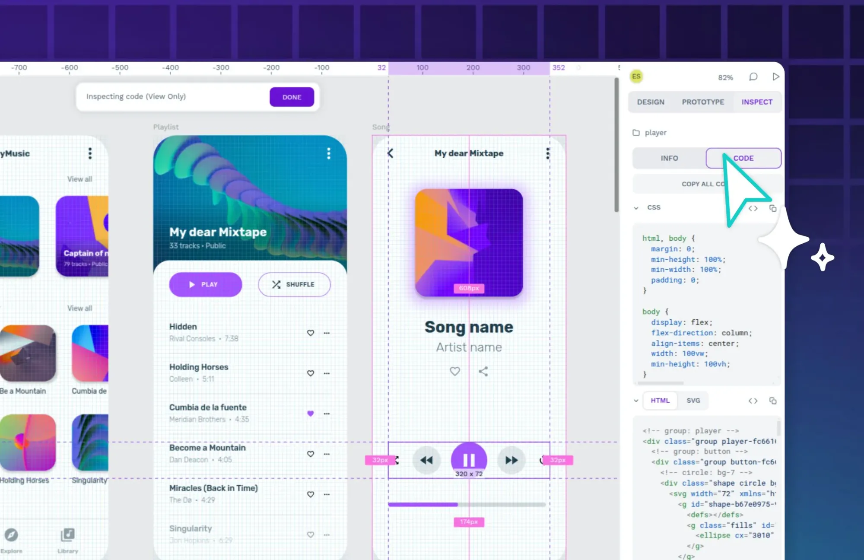
Task: Open the 82% zoom level menu
Action: (x=725, y=77)
